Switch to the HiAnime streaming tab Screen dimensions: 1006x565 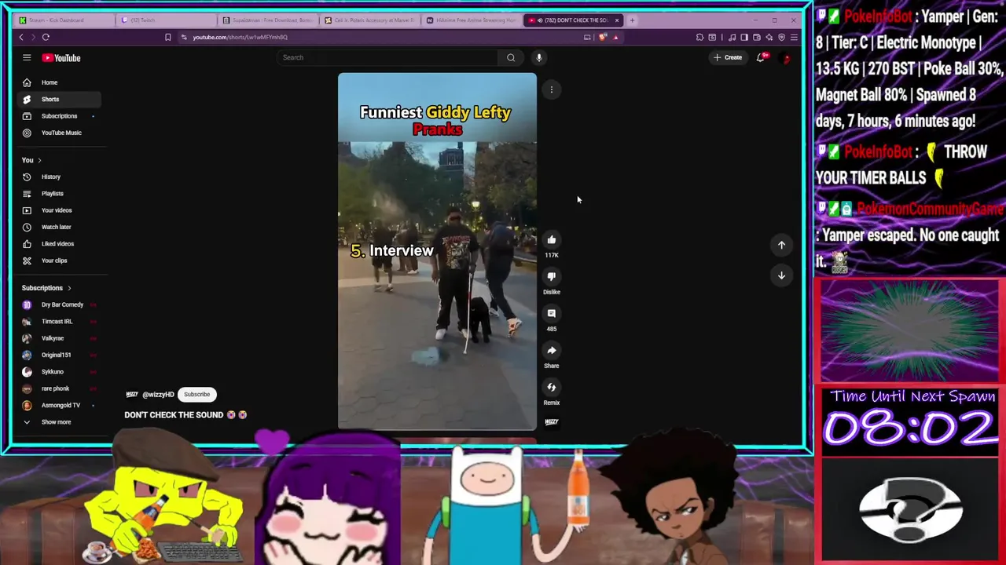coord(471,20)
